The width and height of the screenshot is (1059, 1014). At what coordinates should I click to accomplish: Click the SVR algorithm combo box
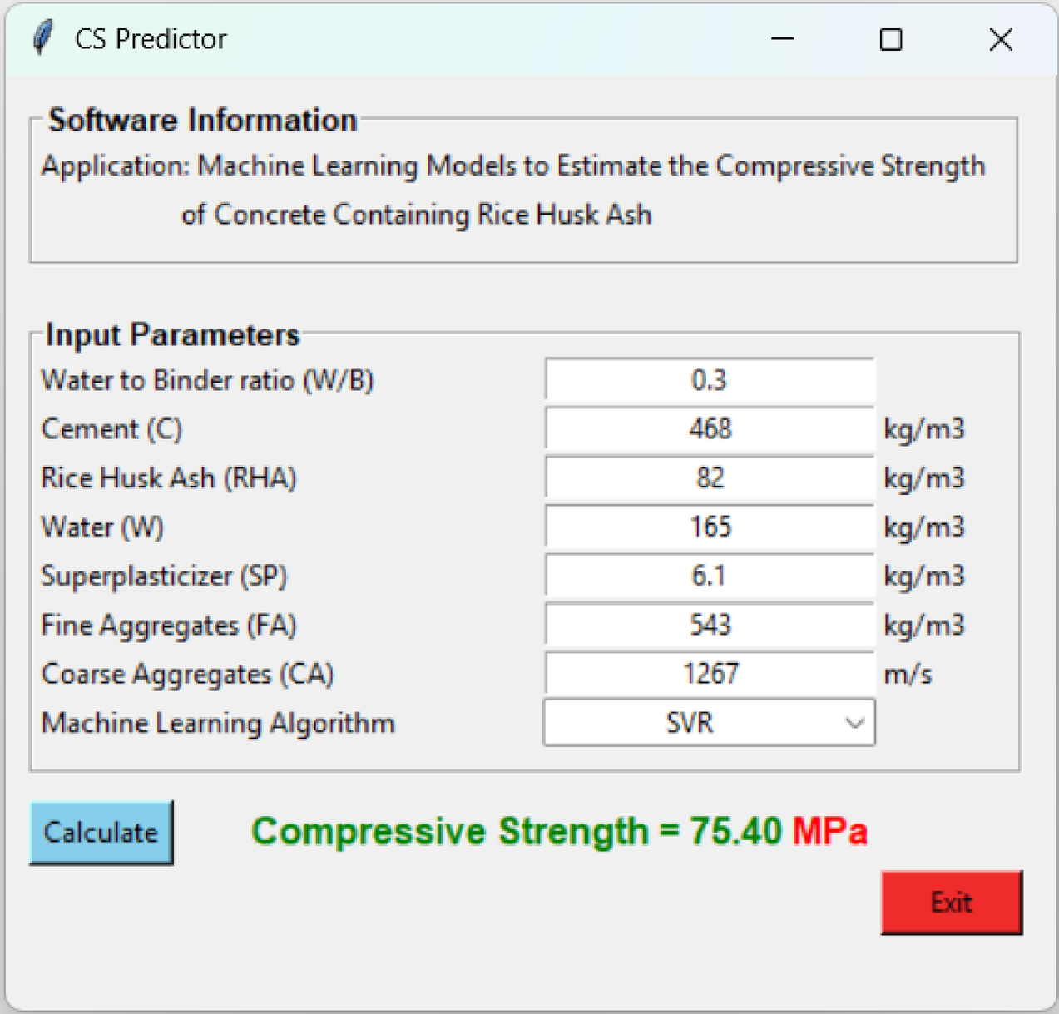pyautogui.click(x=690, y=723)
